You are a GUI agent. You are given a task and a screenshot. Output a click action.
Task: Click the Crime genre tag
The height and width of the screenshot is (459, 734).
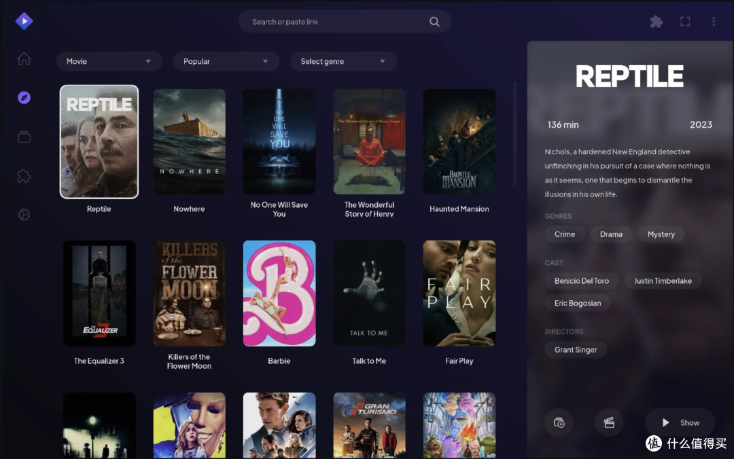[565, 234]
